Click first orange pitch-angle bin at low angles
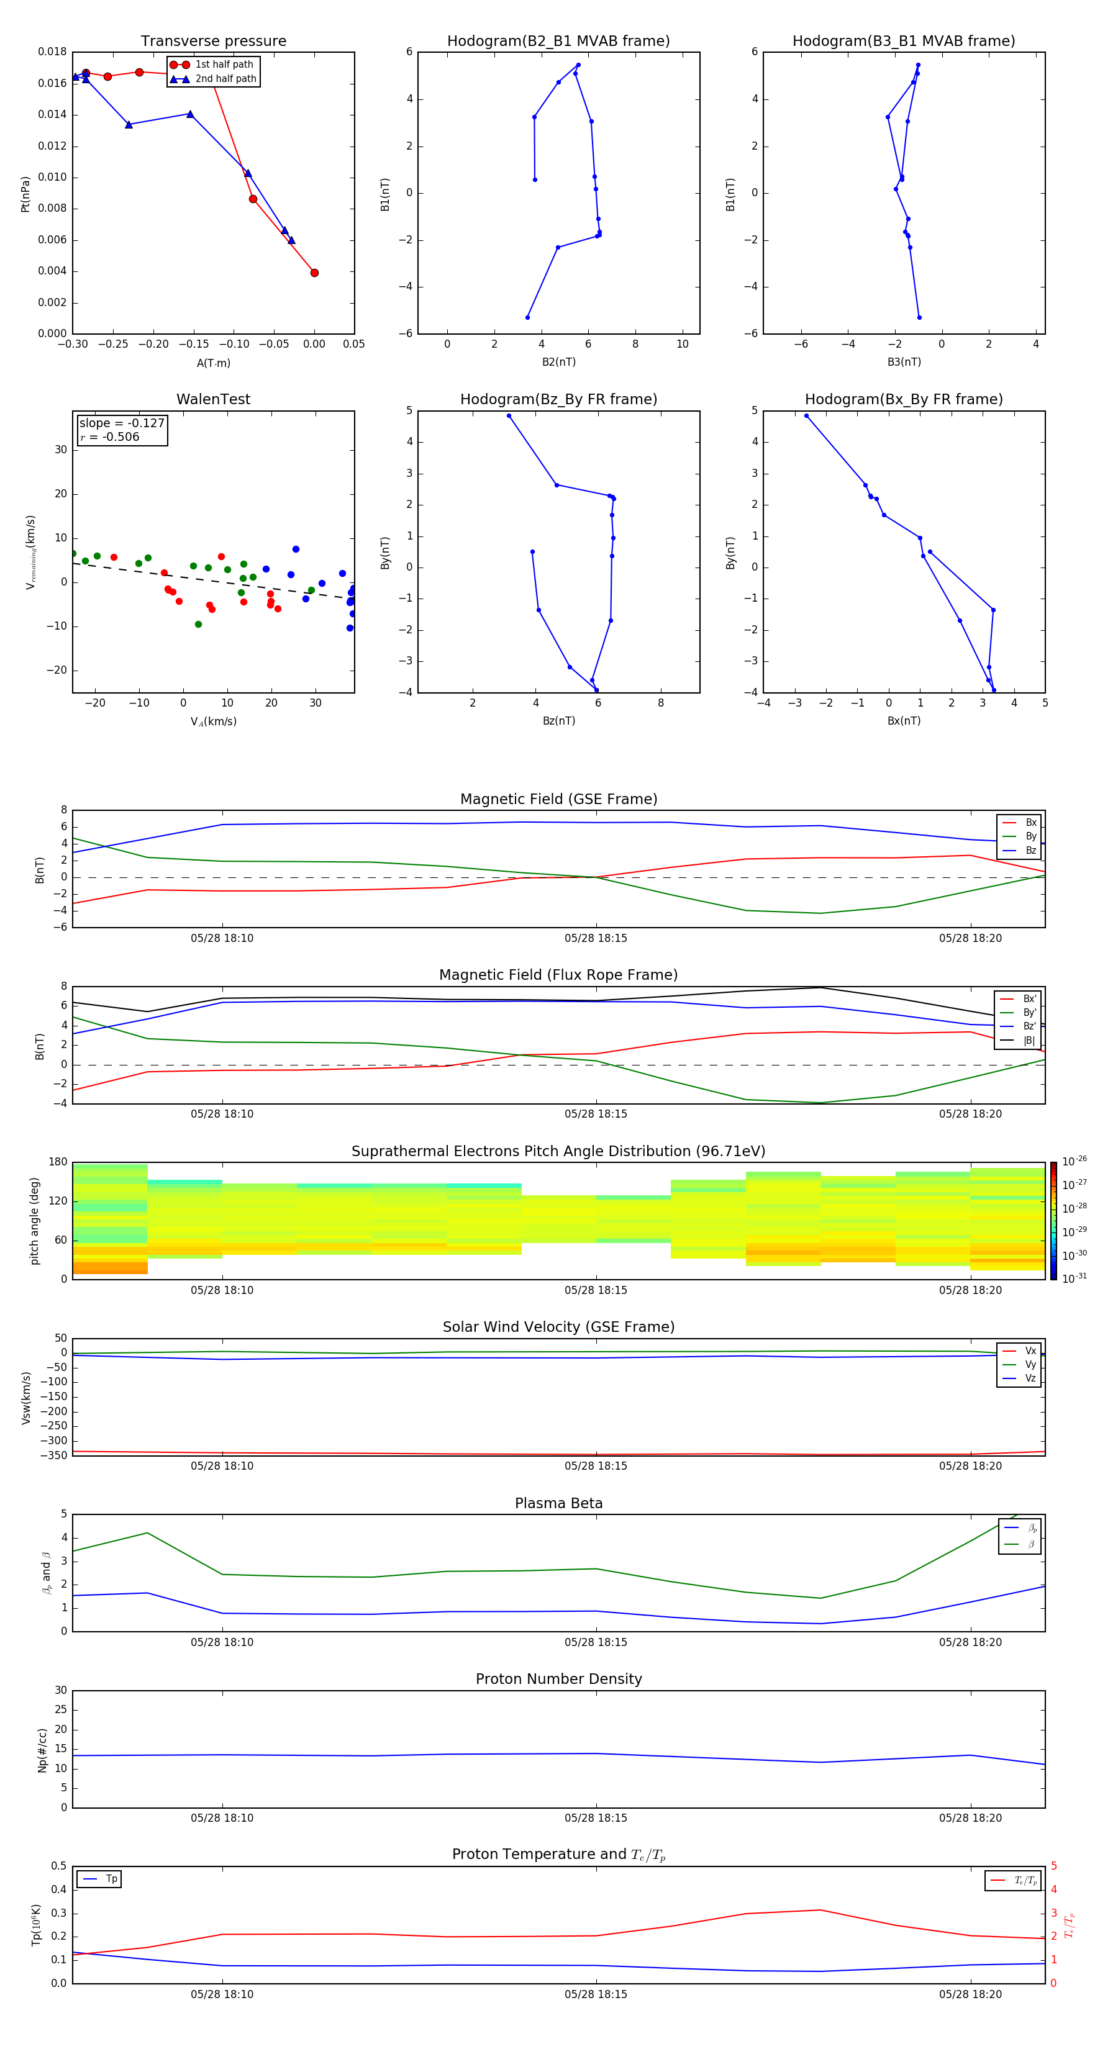 point(110,1268)
